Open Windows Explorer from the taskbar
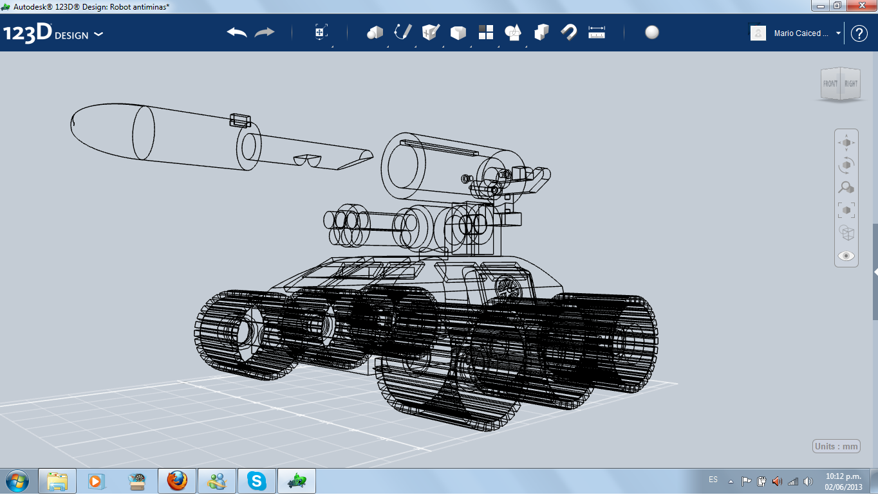 point(57,481)
